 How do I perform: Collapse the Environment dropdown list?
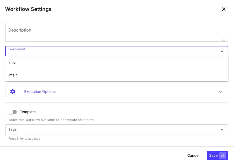(221, 51)
